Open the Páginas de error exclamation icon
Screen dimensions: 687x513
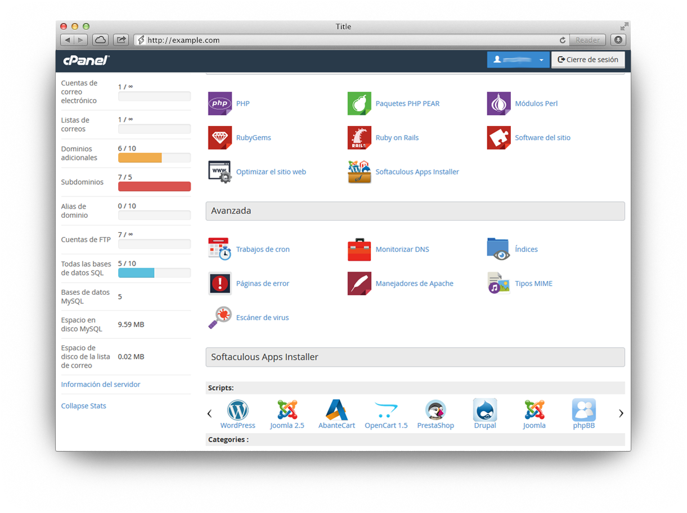[x=219, y=283]
